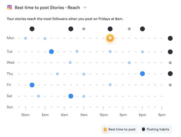Click the orange star best-time marker
Viewport: 181px width, 137px height.
tap(110, 38)
